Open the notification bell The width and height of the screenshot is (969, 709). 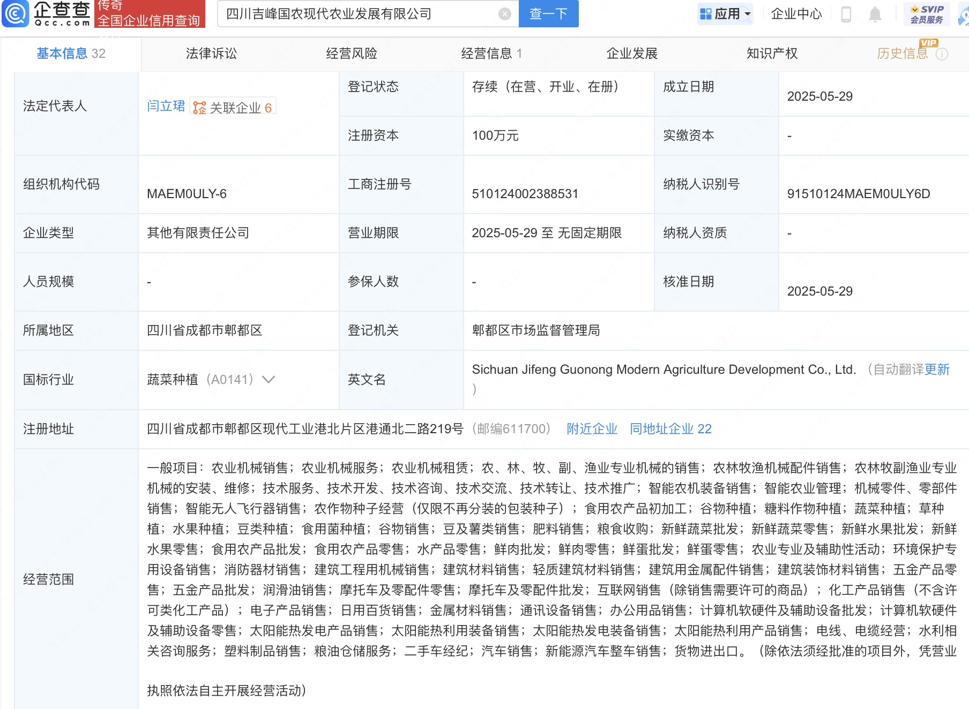click(875, 14)
